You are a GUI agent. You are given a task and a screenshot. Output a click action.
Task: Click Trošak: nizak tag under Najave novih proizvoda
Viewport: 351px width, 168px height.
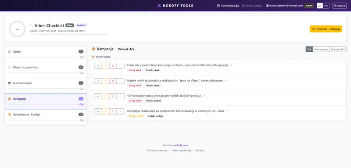153,86
